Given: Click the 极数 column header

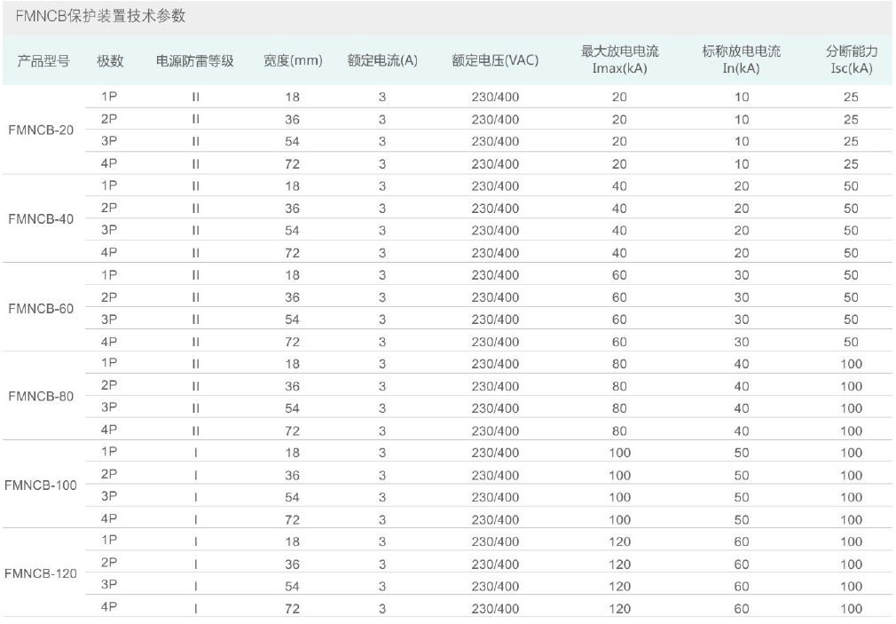Looking at the screenshot, I should pos(110,60).
